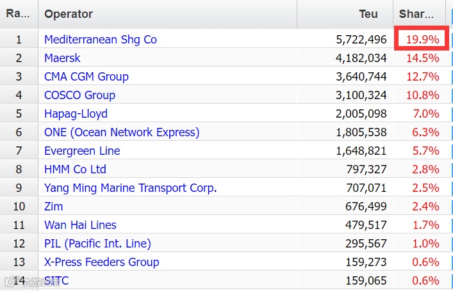
Task: Select Teu value 159,065
Action: click(366, 280)
